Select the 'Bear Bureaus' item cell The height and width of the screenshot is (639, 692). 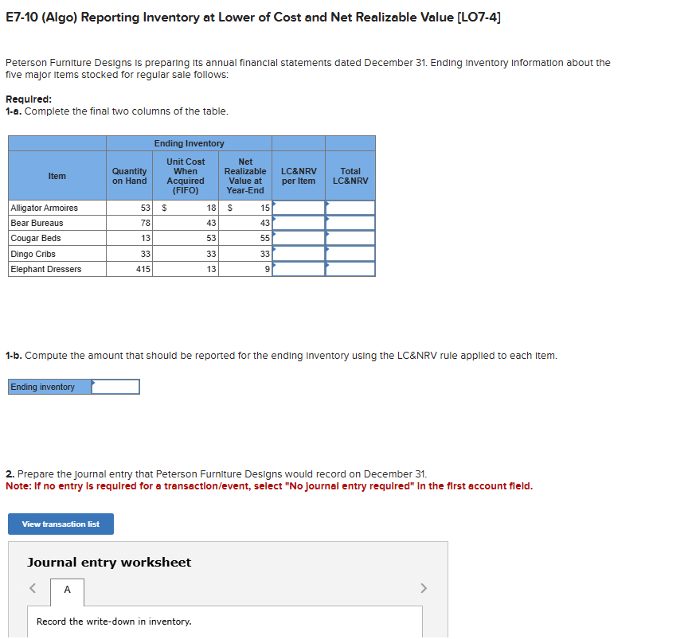pyautogui.click(x=57, y=223)
